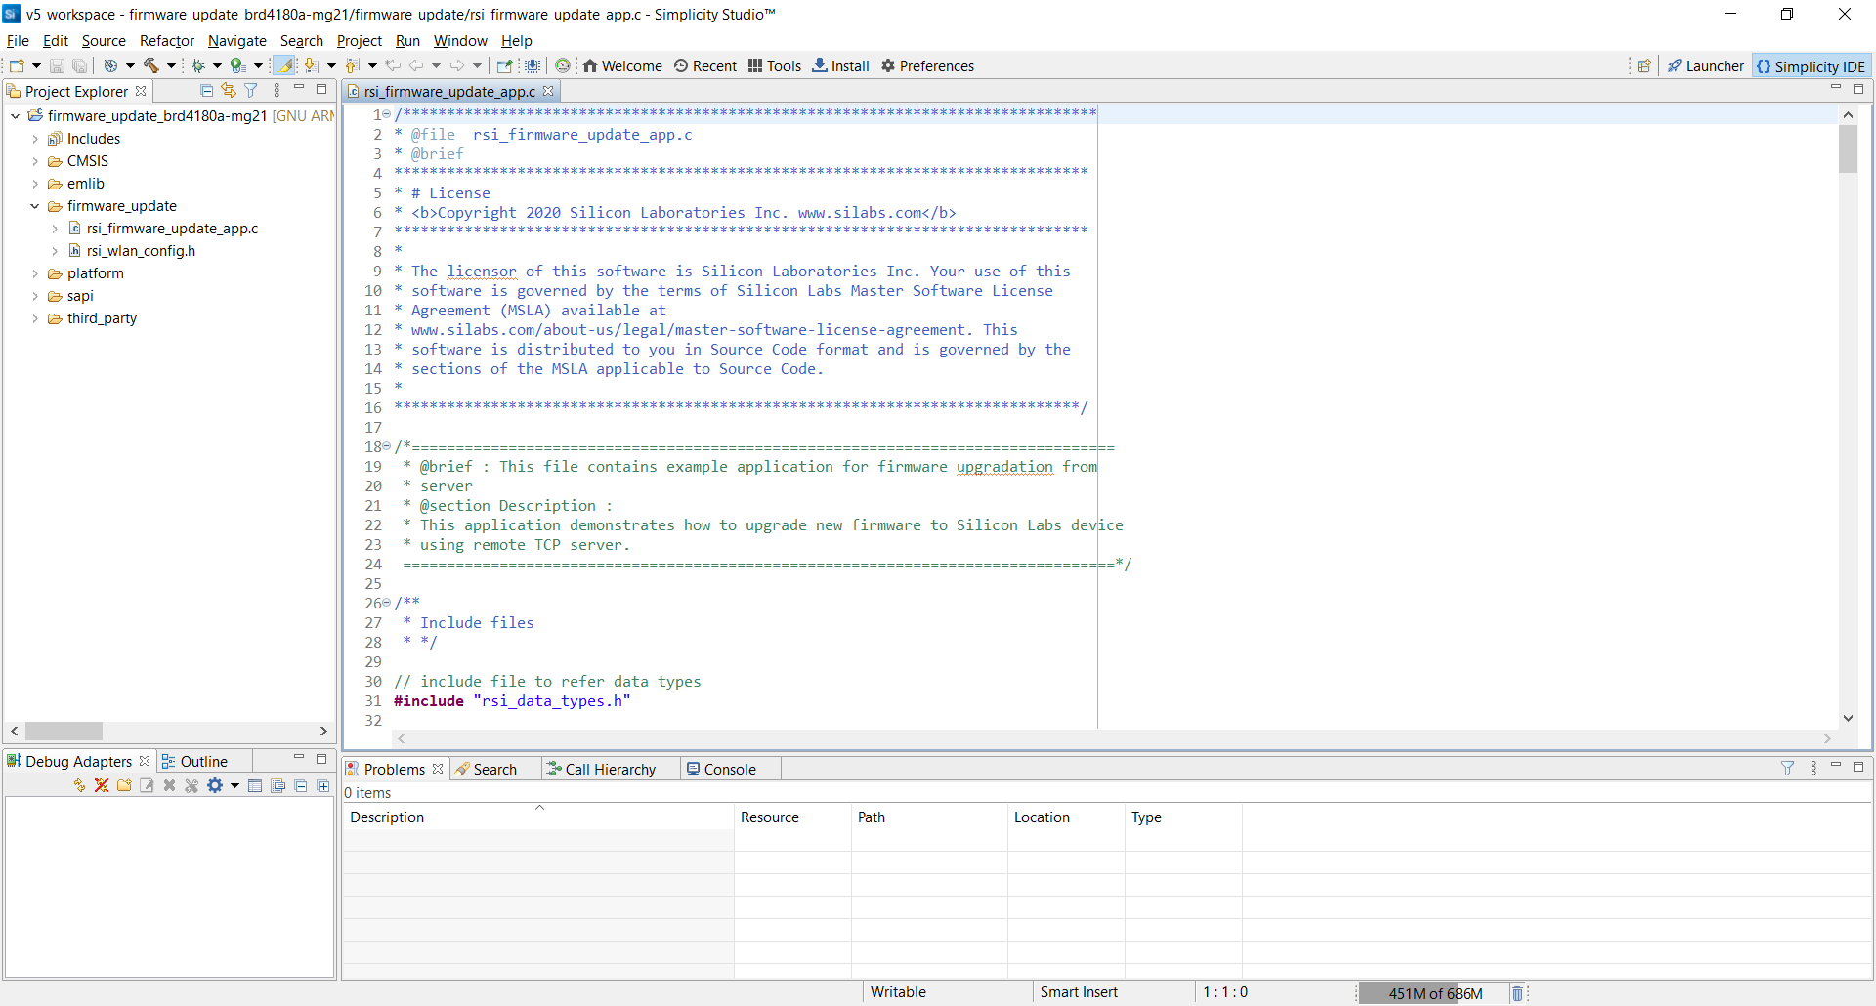
Task: Collapse the firmware_update folder
Action: coord(35,206)
